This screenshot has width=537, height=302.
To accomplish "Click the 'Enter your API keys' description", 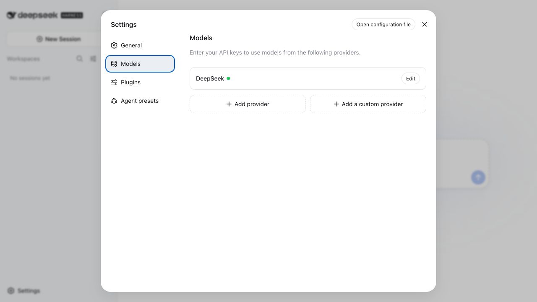I will 275,52.
